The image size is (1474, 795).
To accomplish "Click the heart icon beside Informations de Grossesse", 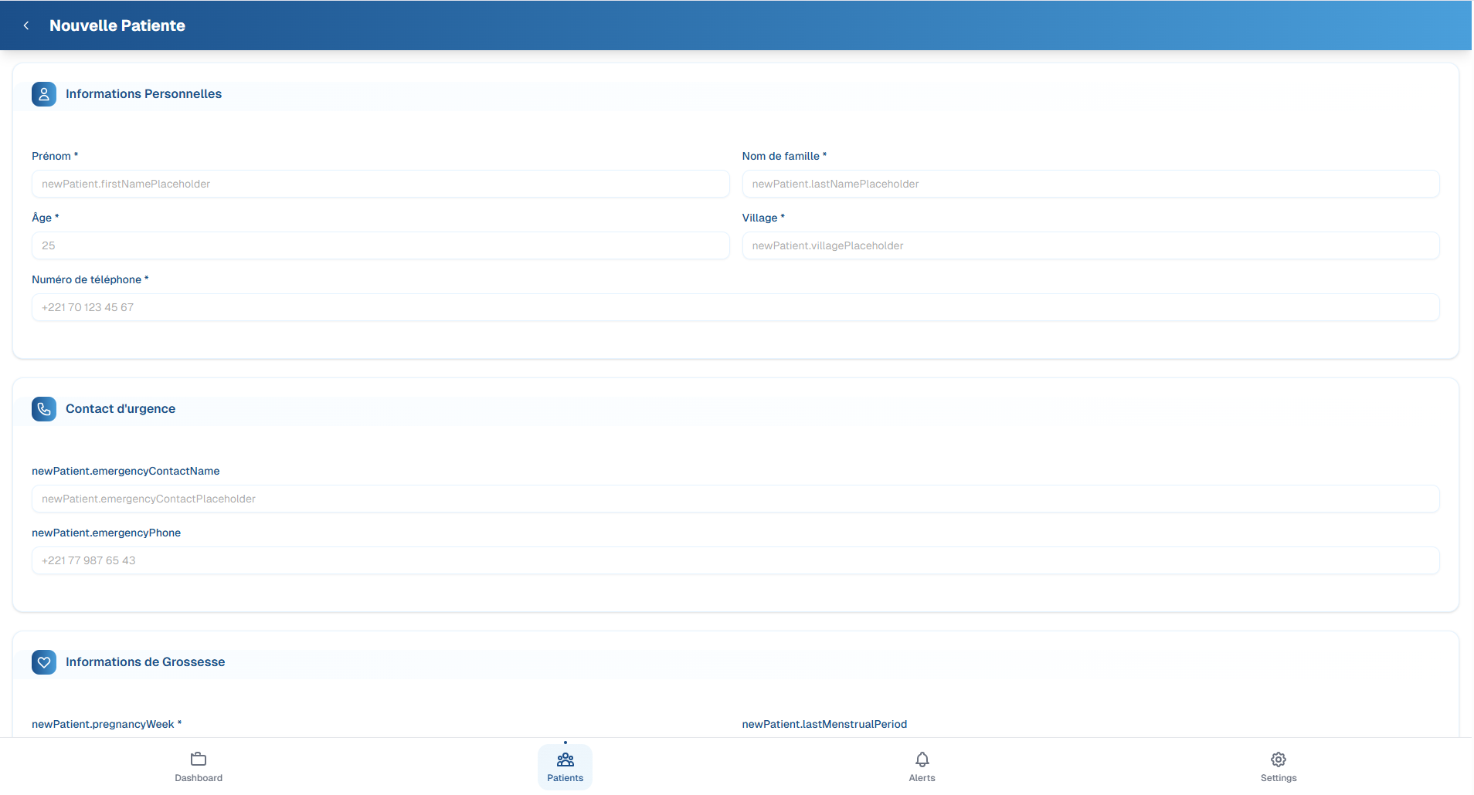I will 43,661.
